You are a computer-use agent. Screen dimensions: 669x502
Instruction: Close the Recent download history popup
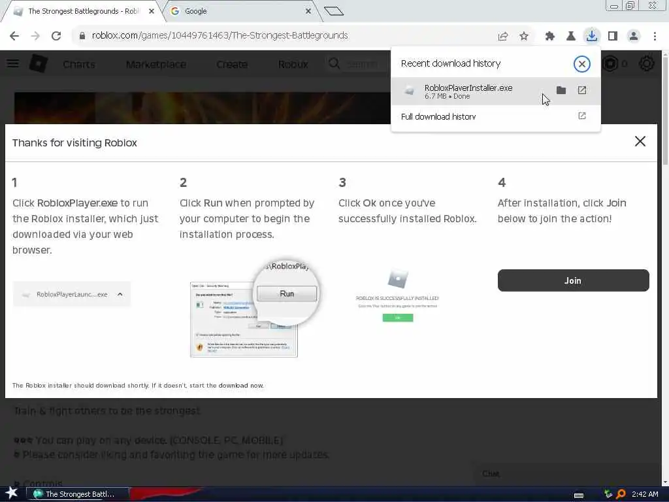(581, 64)
